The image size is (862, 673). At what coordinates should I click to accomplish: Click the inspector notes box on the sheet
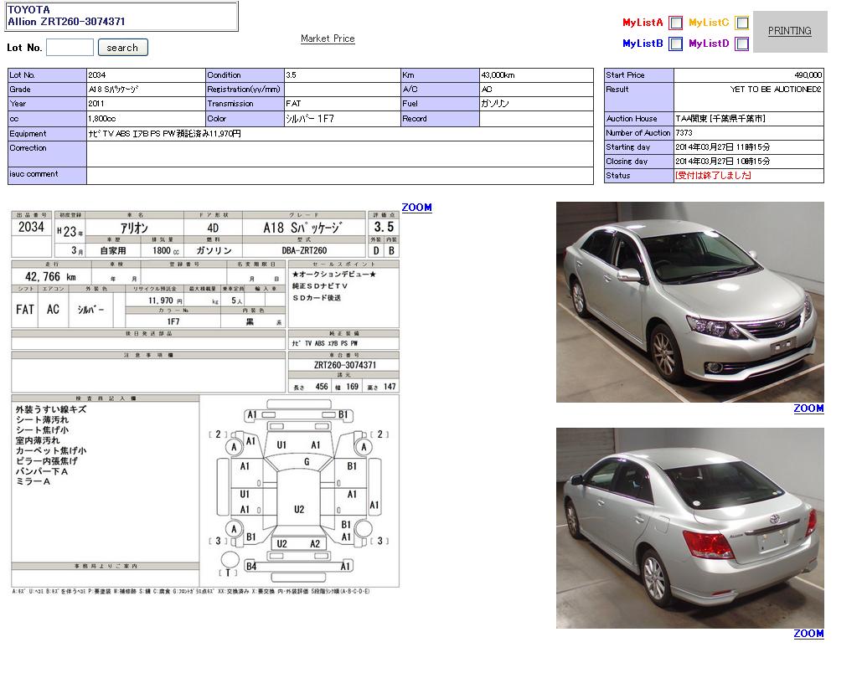click(x=105, y=481)
